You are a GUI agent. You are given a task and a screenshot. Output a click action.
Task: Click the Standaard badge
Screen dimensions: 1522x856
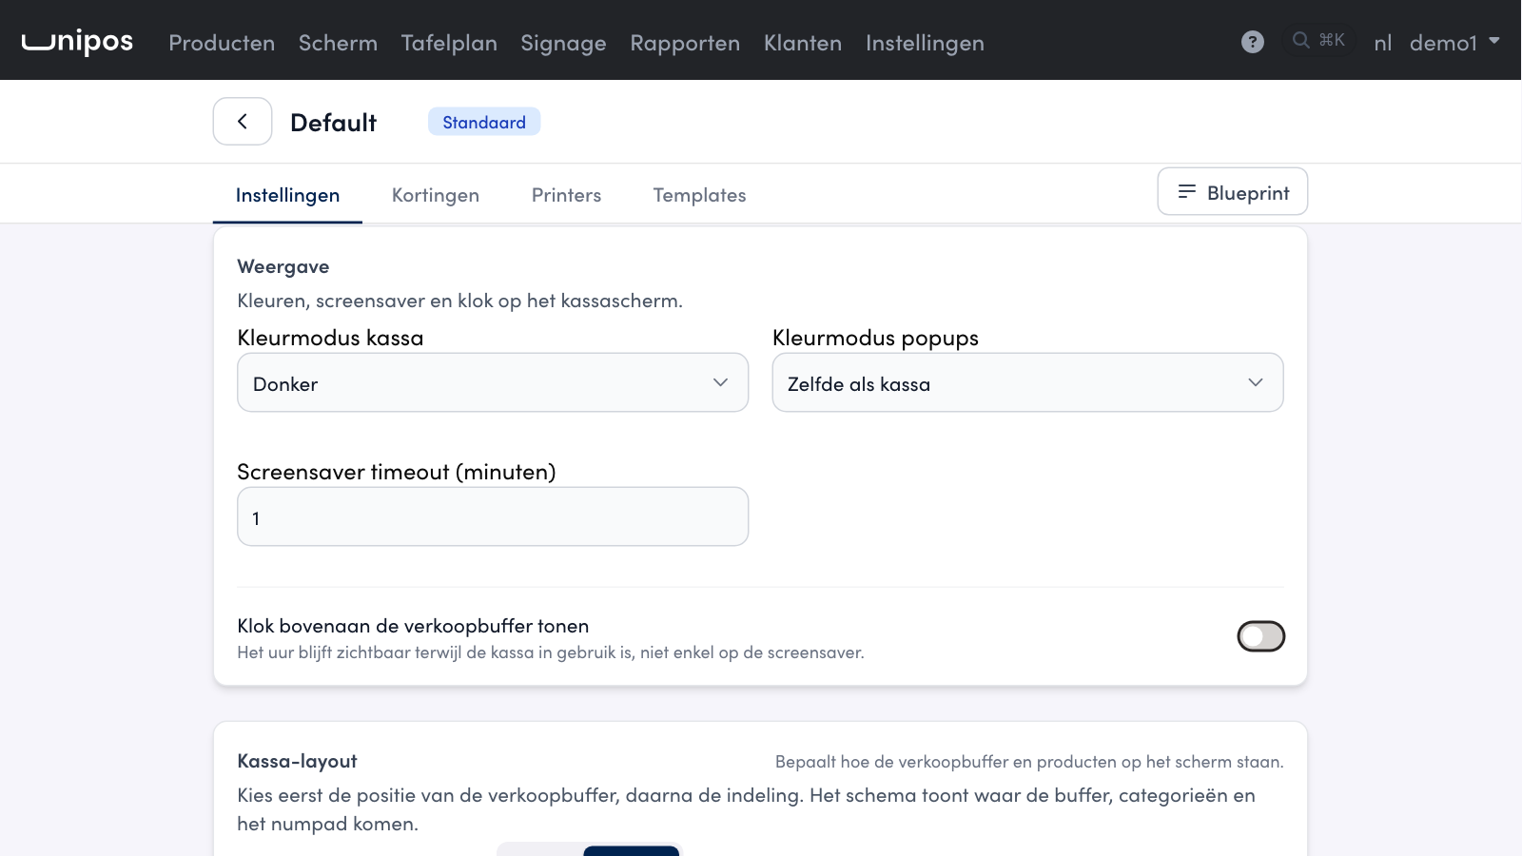(484, 122)
